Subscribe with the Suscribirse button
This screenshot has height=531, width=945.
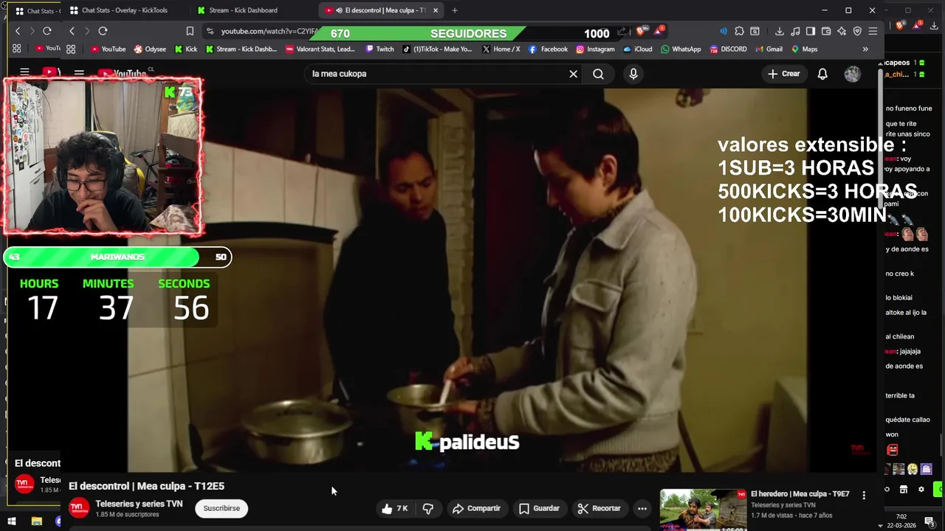click(221, 508)
